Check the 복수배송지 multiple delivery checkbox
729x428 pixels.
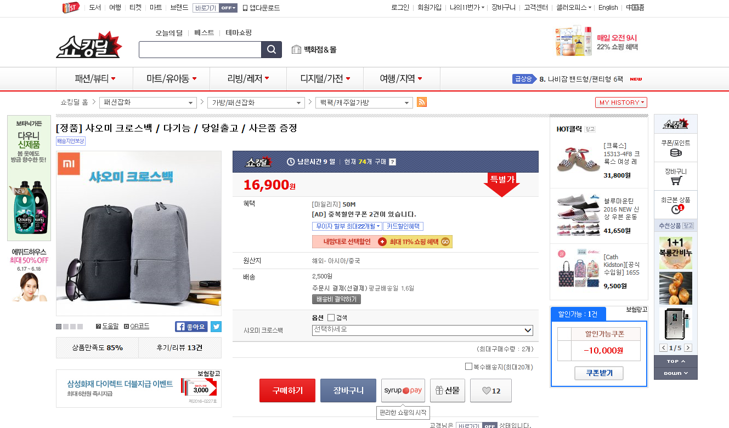click(x=468, y=367)
